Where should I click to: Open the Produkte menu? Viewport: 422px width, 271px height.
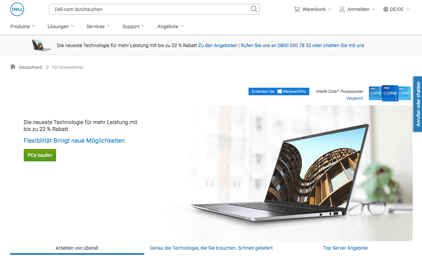coord(23,26)
